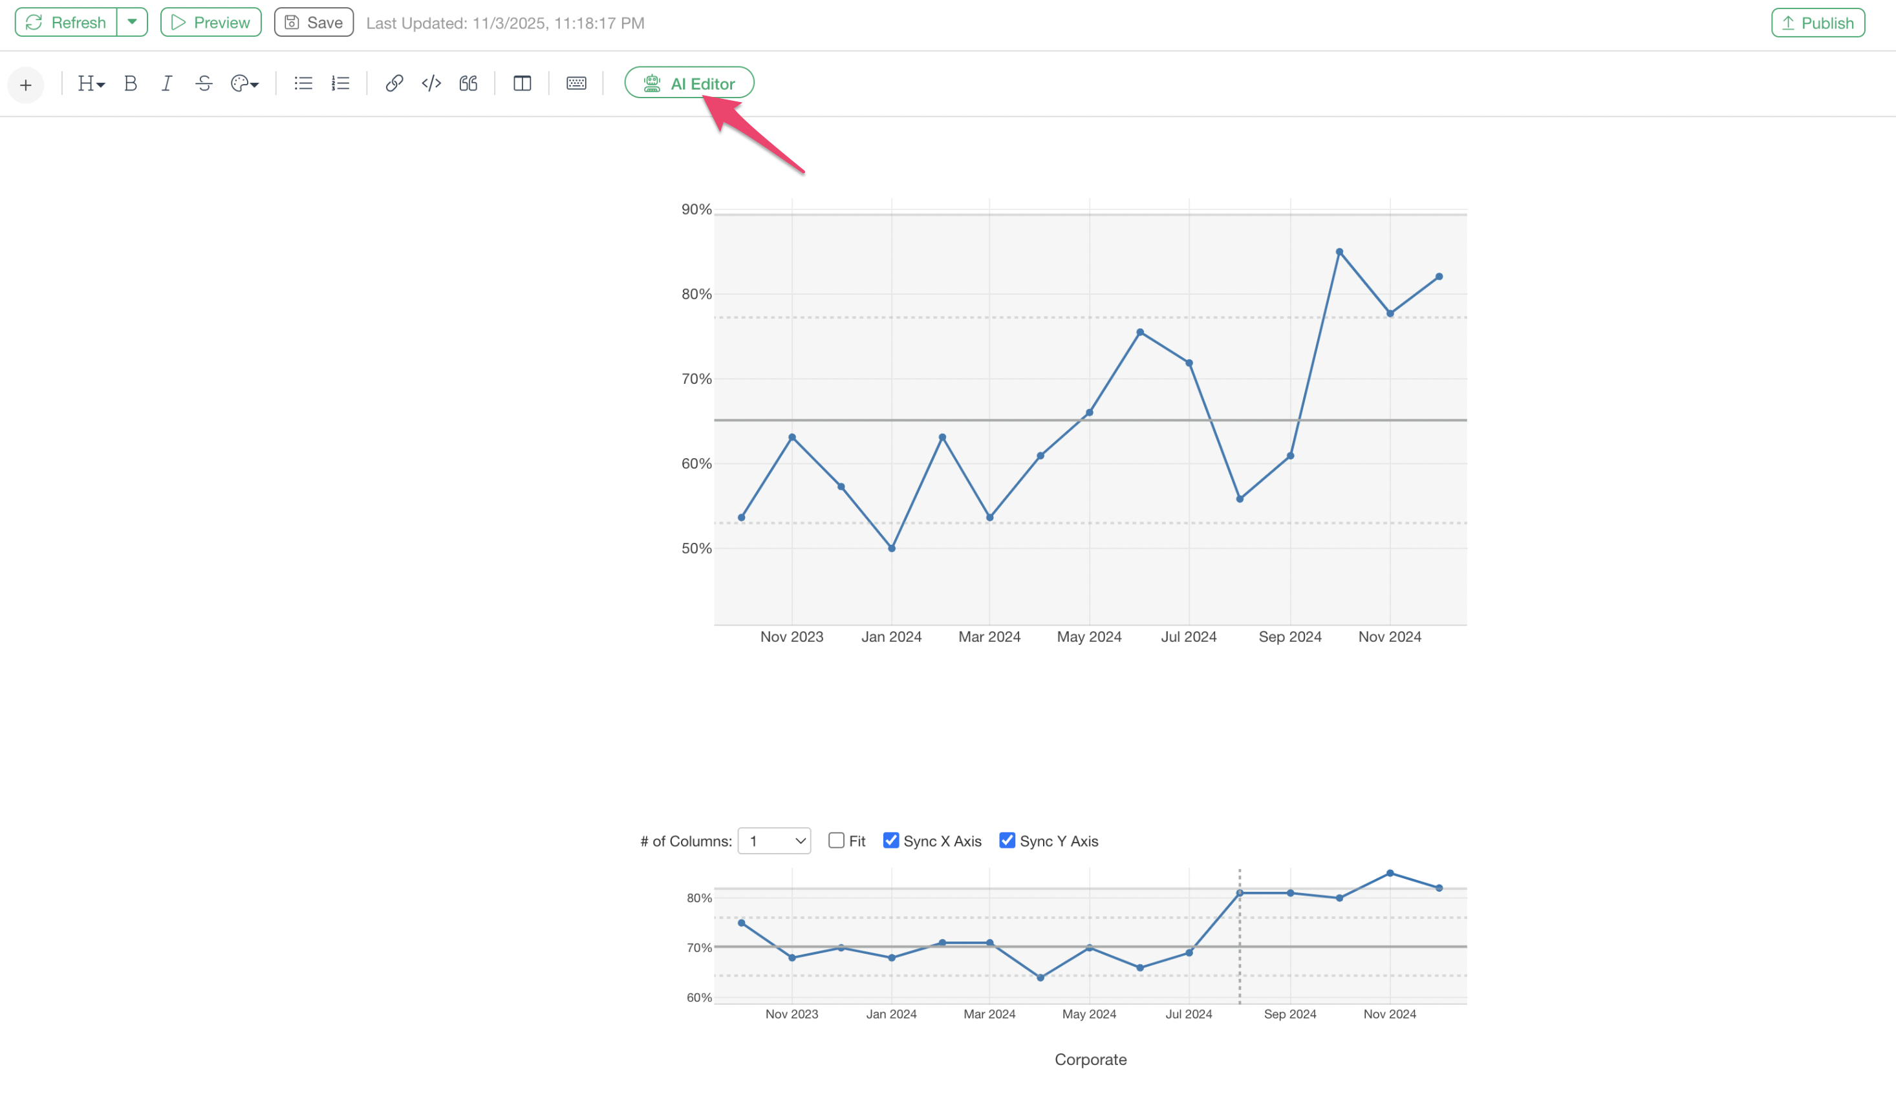This screenshot has width=1896, height=1096.
Task: Uncheck Sync Y Axis
Action: click(1007, 840)
